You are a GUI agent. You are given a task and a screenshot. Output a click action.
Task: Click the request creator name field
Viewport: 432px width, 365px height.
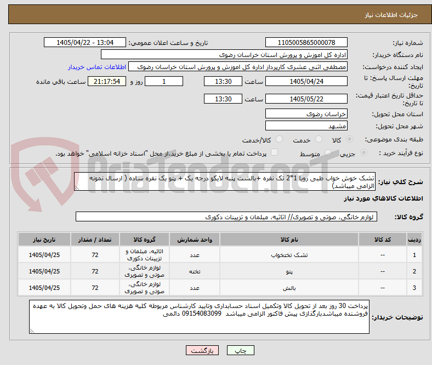pos(238,67)
